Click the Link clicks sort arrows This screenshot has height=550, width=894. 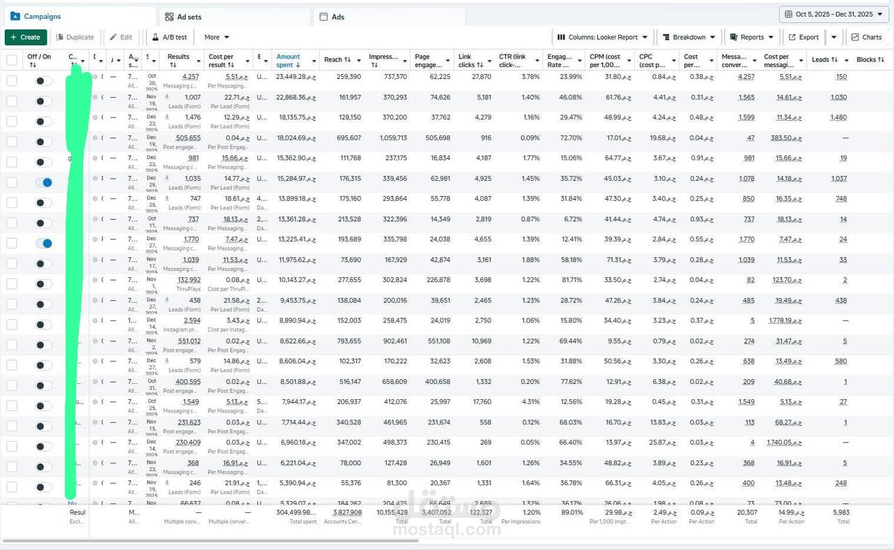tap(480, 65)
